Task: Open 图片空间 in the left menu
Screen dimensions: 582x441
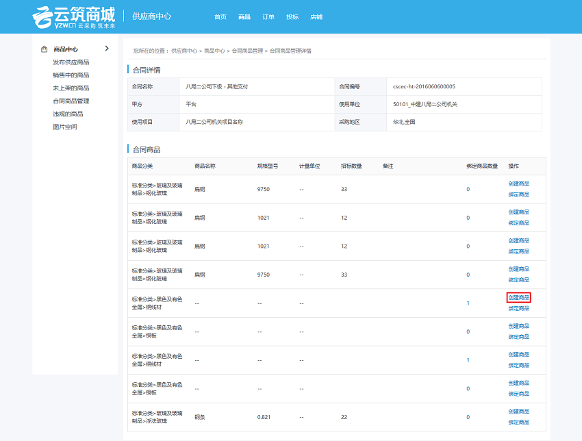Action: coord(65,127)
